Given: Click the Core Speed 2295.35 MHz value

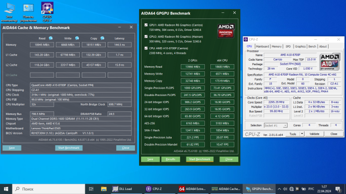Looking at the screenshot, I should tap(277, 102).
